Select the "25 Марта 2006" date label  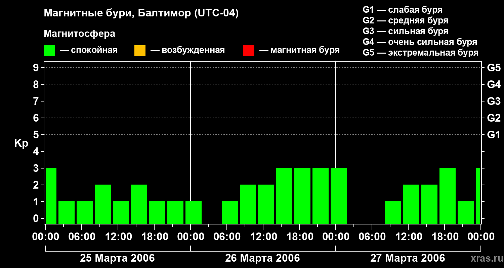[117, 258]
